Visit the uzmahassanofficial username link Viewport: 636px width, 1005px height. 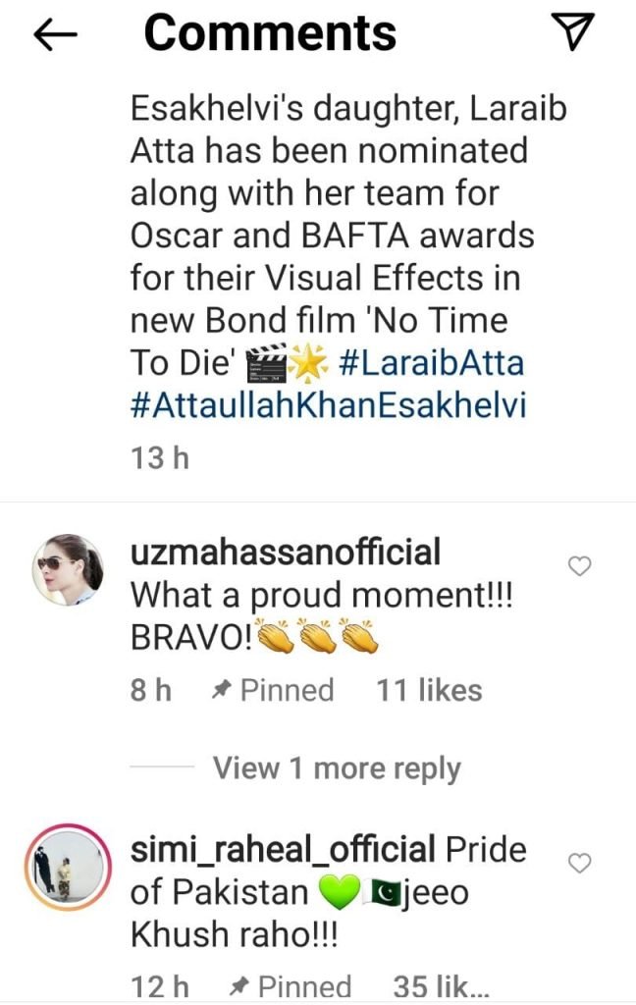coord(285,553)
